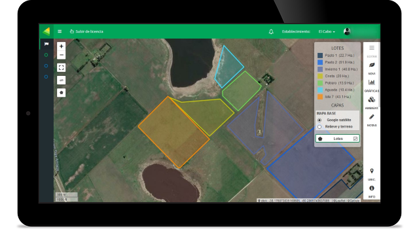The height and width of the screenshot is (244, 419).
Task: Toggle the top bar hamburger menu
Action: tap(60, 31)
